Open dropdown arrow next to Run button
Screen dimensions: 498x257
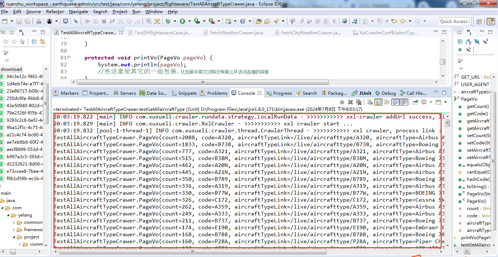tap(189, 21)
